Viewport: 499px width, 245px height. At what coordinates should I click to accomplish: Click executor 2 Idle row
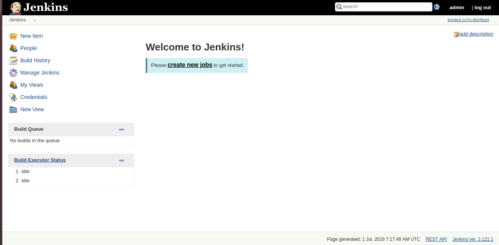(71, 181)
